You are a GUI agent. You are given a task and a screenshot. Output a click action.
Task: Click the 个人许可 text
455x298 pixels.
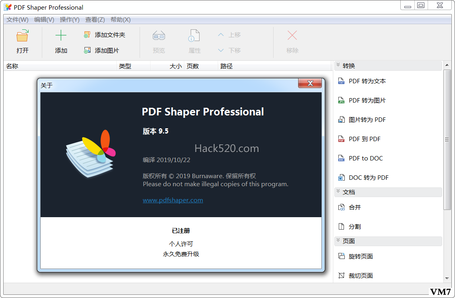point(181,244)
